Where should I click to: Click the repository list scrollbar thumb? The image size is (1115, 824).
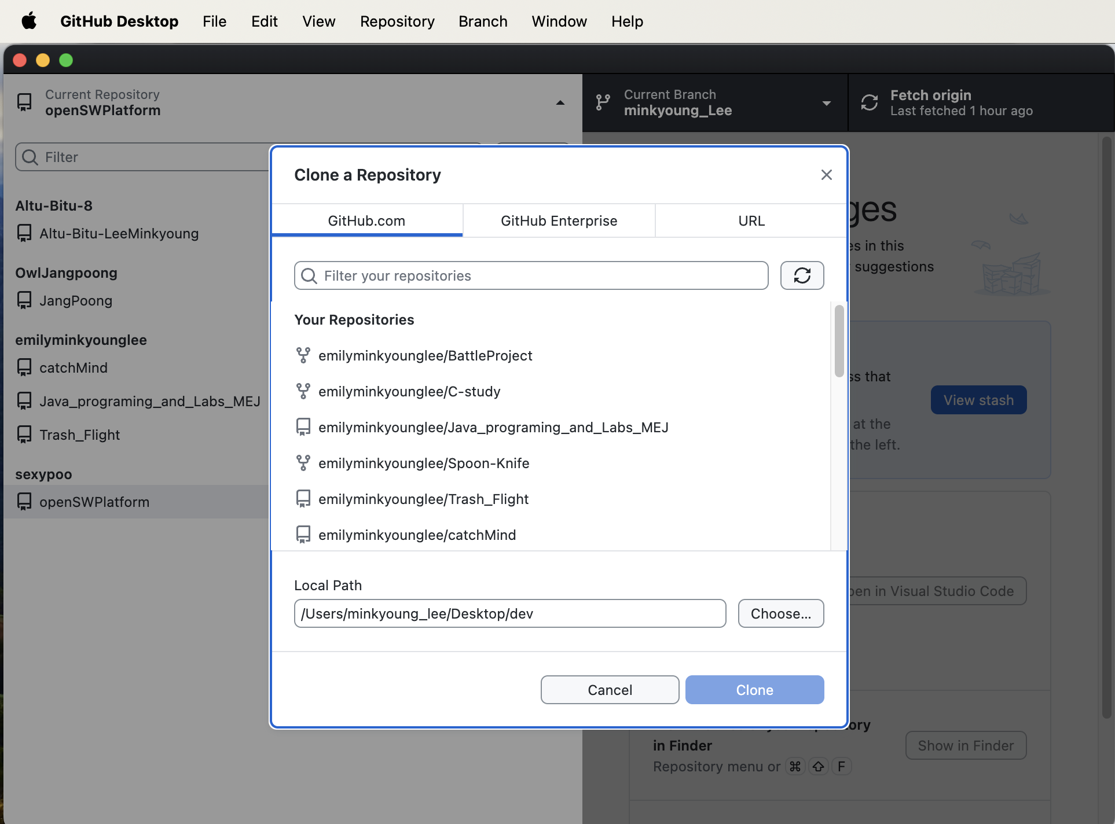pos(839,341)
